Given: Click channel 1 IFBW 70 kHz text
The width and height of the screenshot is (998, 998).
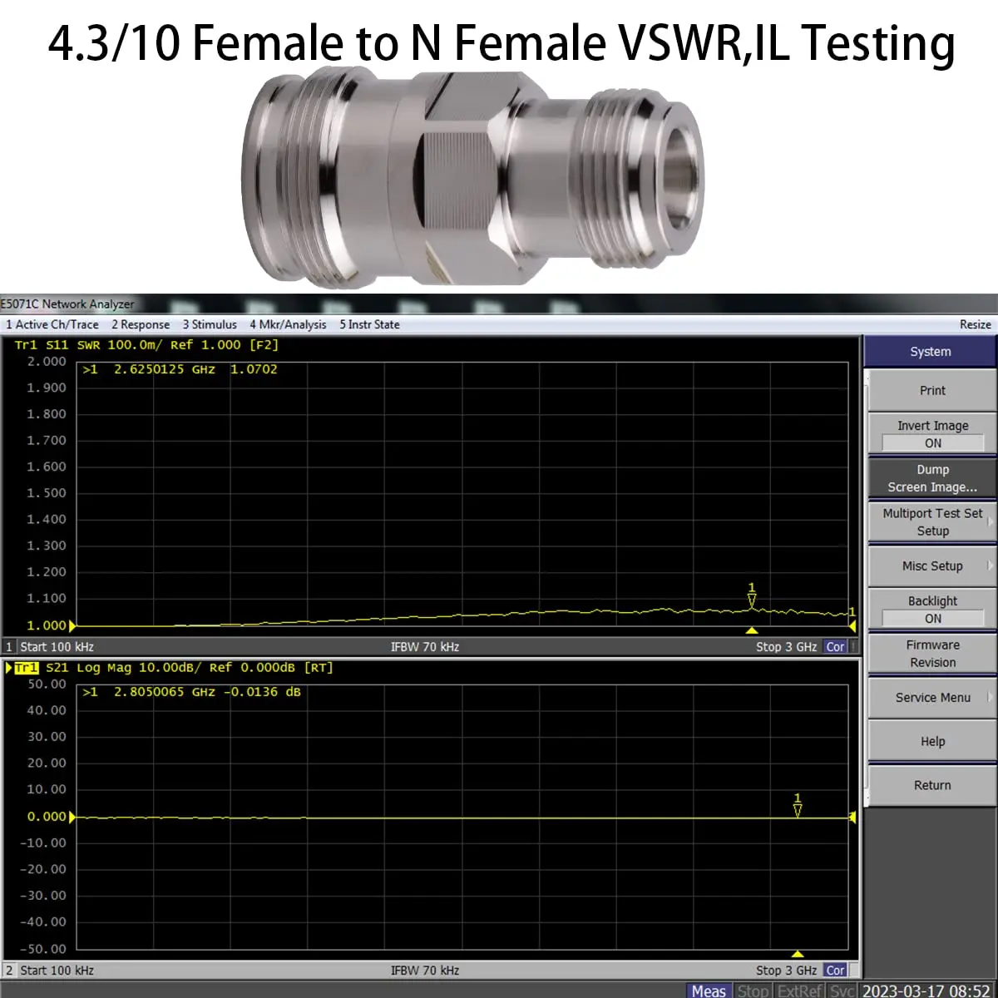Looking at the screenshot, I should click(x=425, y=647).
